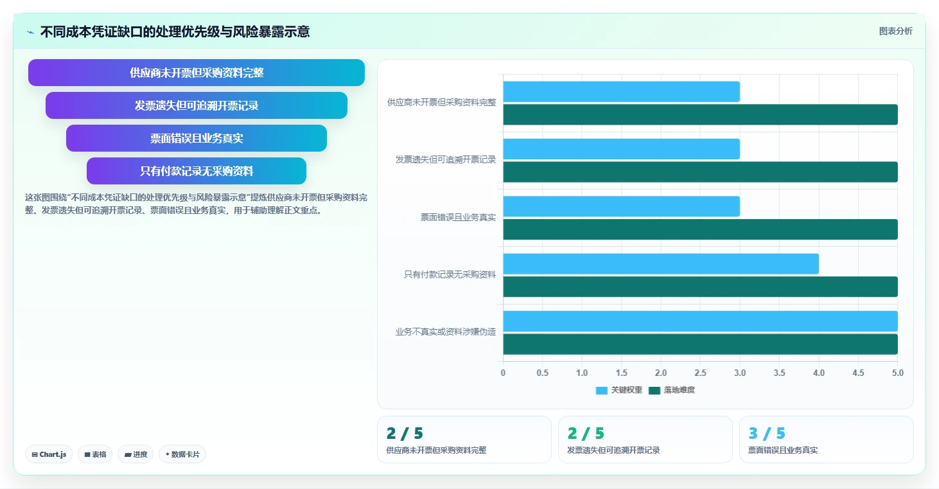Select the 发票遗失但可追溯开票记录 funnel bar

point(197,105)
